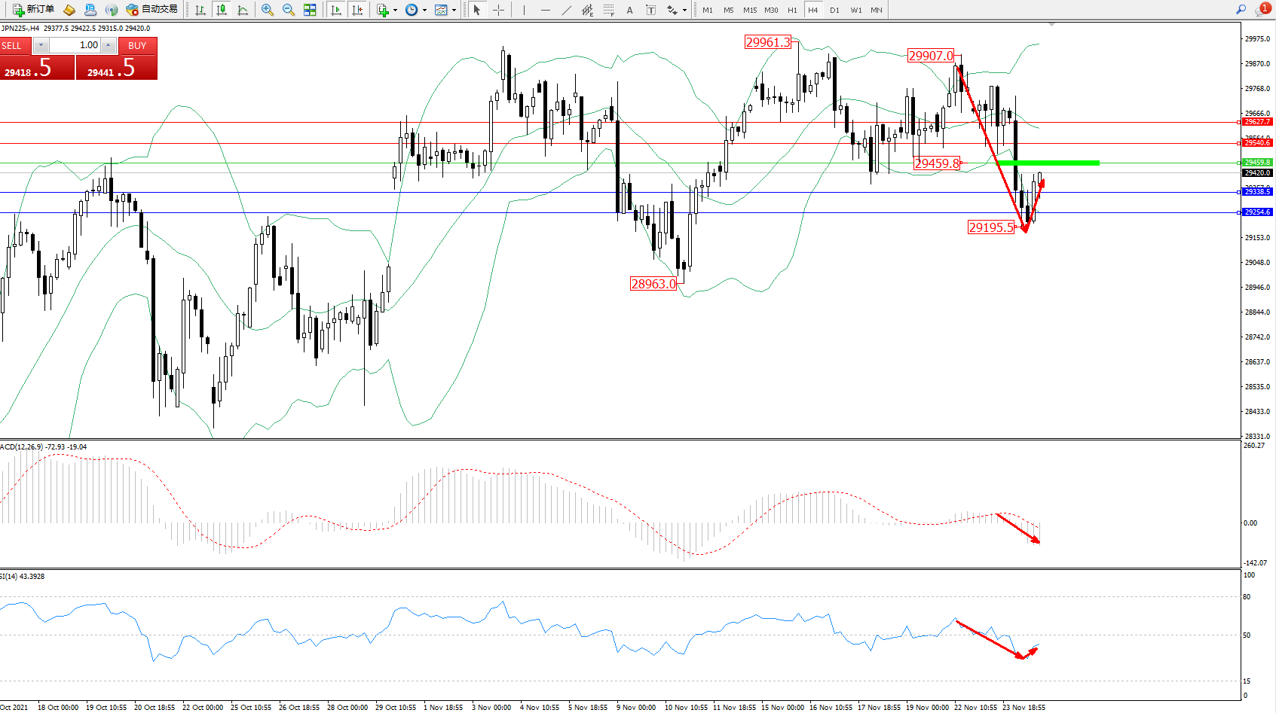
Task: Open the notification chat bubble icon
Action: (x=1262, y=10)
